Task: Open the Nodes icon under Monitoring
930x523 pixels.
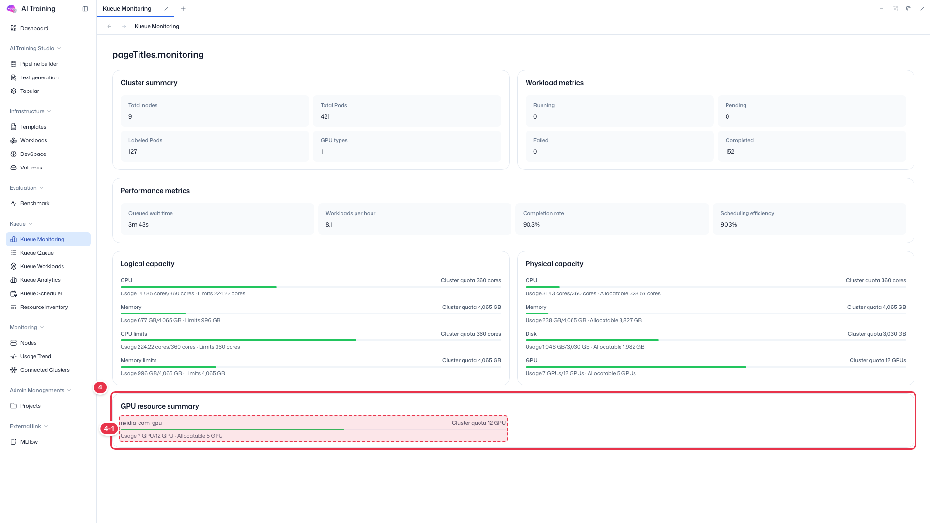Action: (14, 343)
